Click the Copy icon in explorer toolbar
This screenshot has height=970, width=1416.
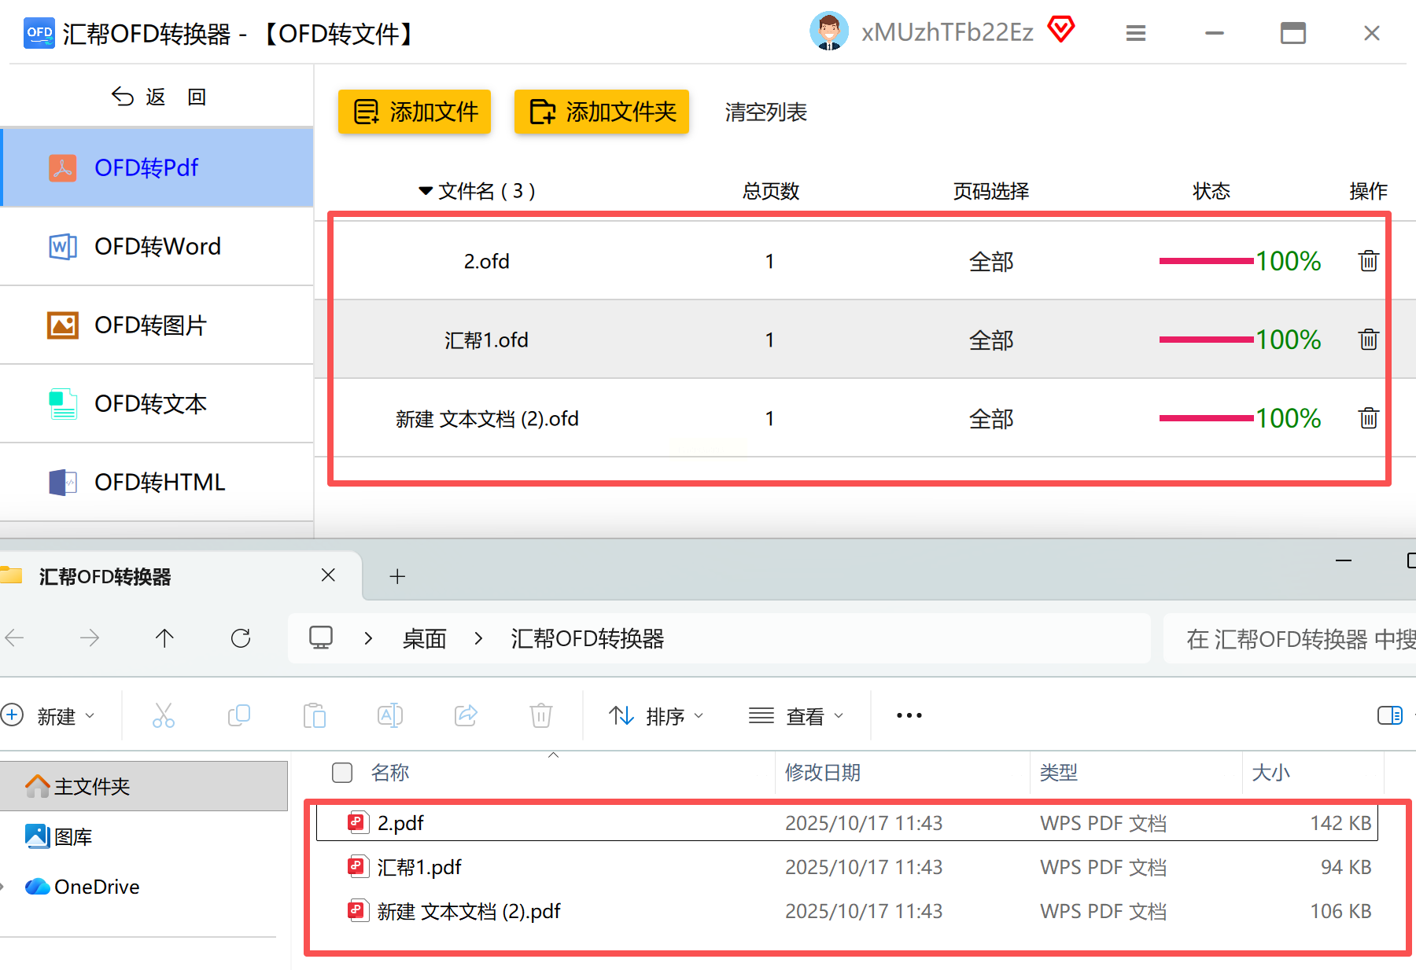pos(239,715)
